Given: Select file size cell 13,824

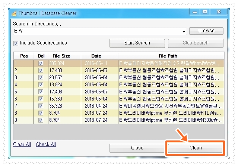Looking at the screenshot, I should (x=65, y=84).
